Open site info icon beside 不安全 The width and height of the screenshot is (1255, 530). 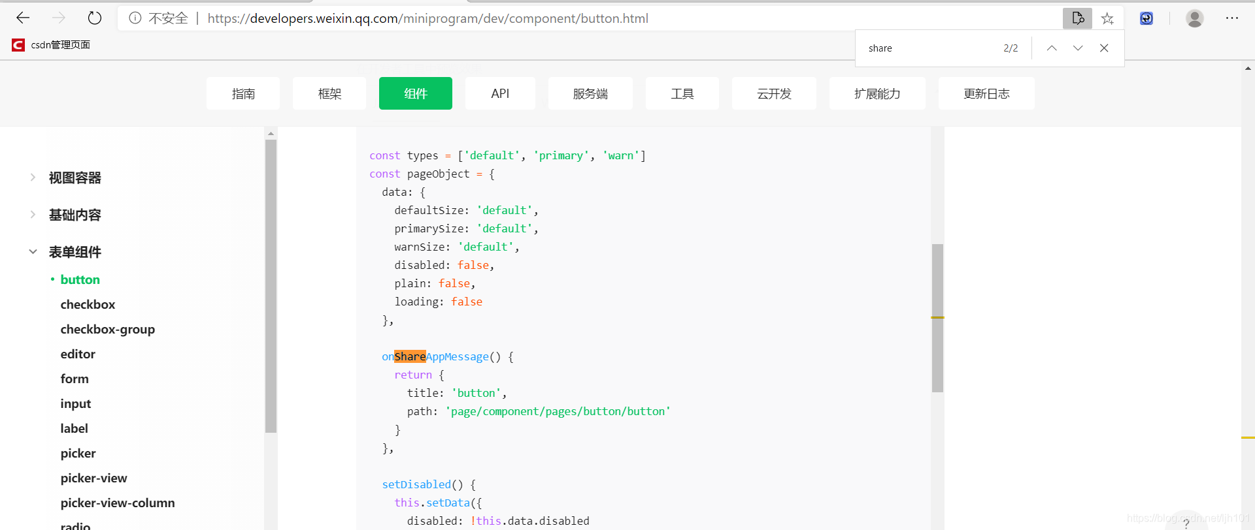(x=135, y=18)
